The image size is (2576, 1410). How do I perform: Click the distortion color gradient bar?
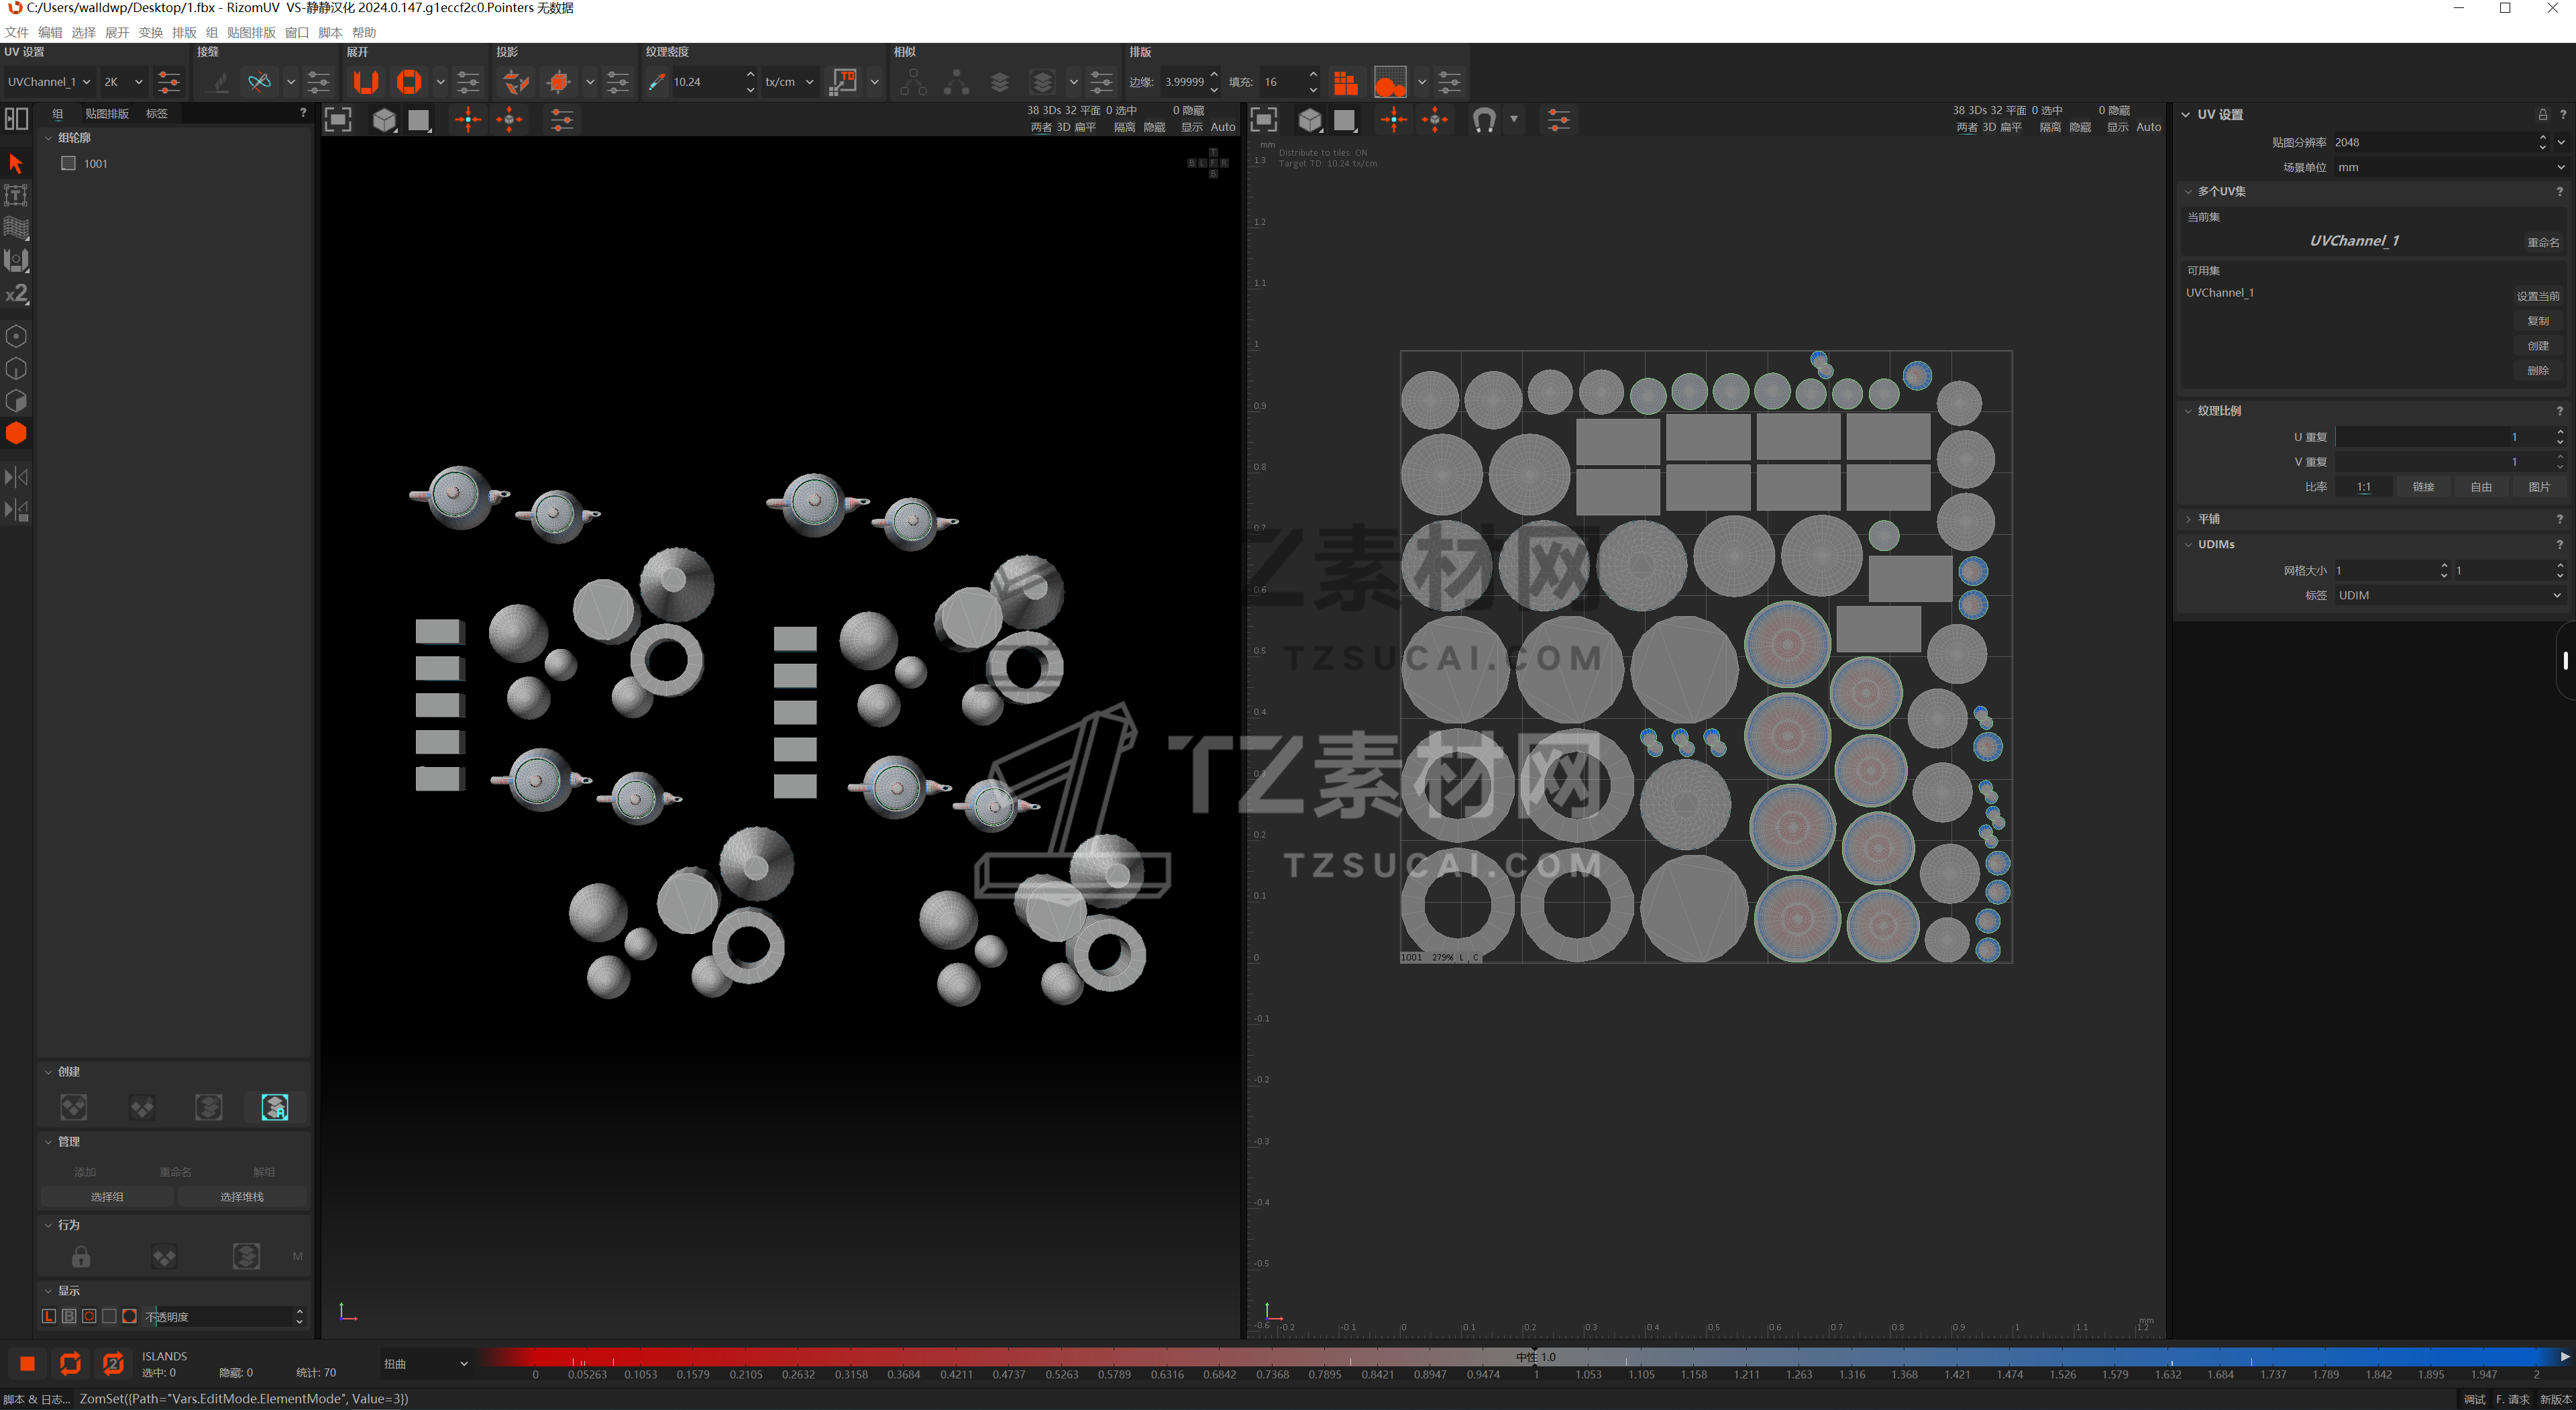coord(1517,1357)
